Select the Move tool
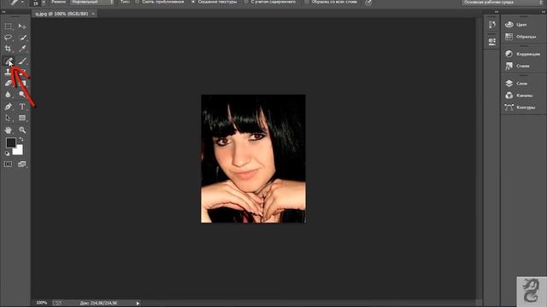 click(x=22, y=26)
